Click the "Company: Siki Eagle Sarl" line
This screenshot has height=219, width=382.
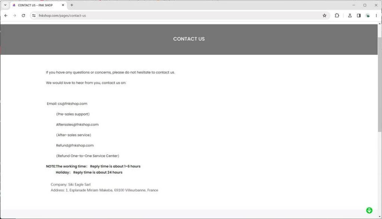tap(71, 184)
